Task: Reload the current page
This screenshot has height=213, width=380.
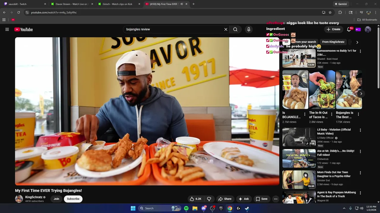Action: click(x=18, y=12)
